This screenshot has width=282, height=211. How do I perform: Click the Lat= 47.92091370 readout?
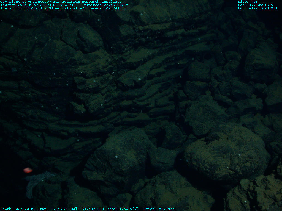click(256, 5)
